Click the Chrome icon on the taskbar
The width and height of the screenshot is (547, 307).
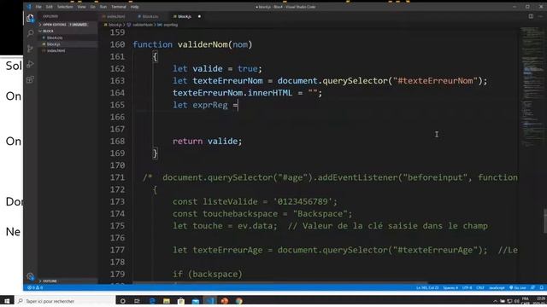(x=239, y=301)
